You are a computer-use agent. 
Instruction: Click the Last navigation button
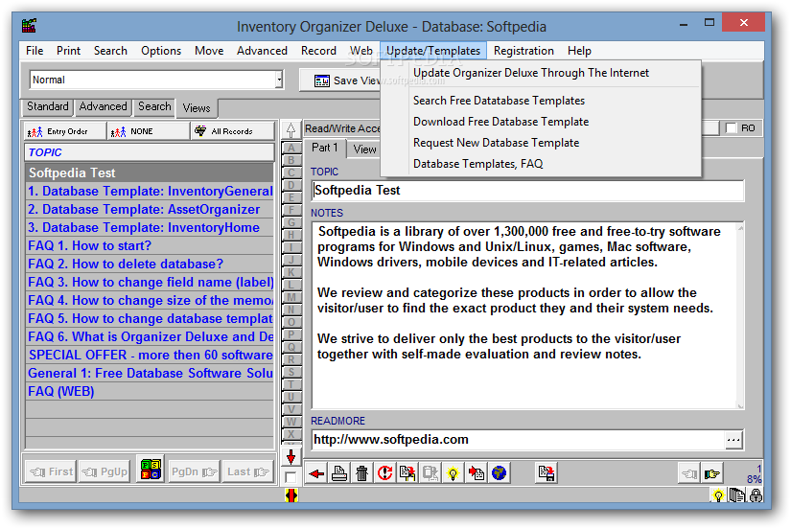[247, 471]
